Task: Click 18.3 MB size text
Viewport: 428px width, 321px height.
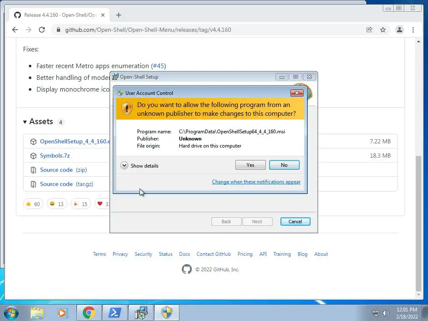Action: click(x=380, y=155)
